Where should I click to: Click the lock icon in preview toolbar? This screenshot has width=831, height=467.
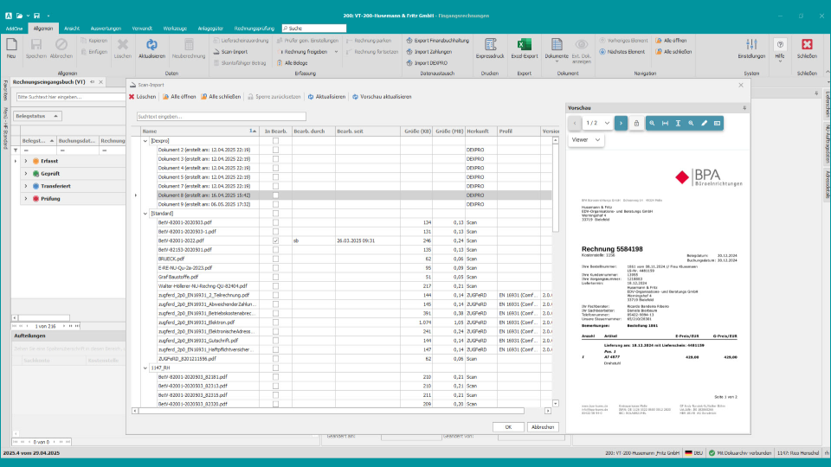[637, 124]
